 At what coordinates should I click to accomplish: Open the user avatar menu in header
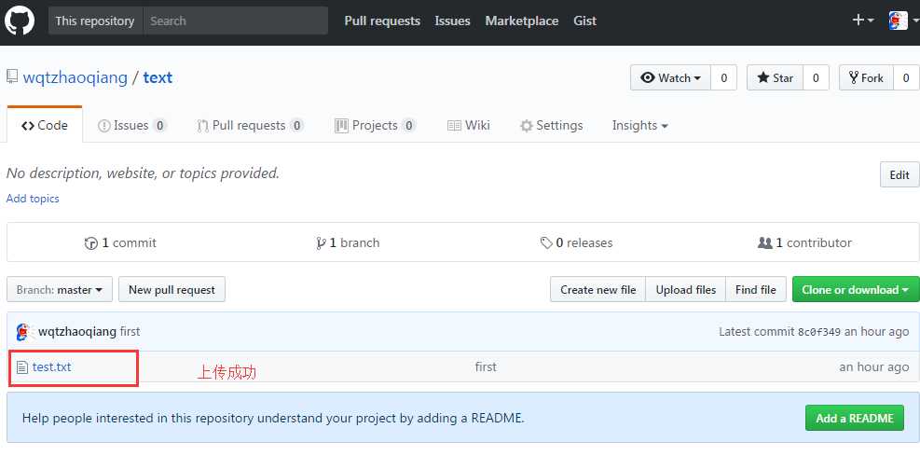click(x=902, y=21)
